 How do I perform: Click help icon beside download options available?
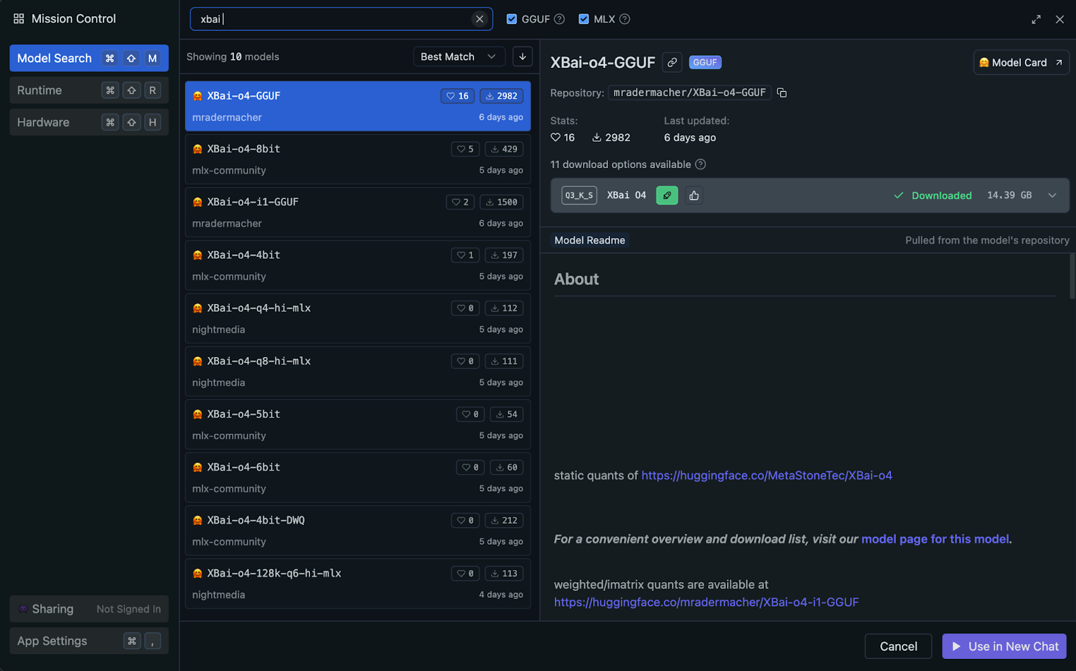[x=700, y=165]
